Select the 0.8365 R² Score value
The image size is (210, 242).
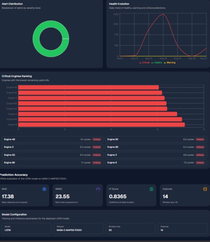coord(118,196)
